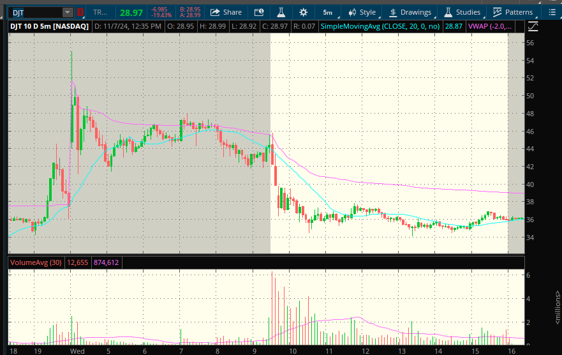Click the VWAP study label
This screenshot has height=355, width=562.
[490, 26]
